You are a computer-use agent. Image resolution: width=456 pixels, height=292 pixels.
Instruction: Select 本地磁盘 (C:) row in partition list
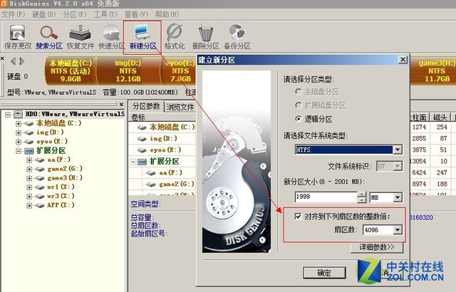[x=162, y=127]
